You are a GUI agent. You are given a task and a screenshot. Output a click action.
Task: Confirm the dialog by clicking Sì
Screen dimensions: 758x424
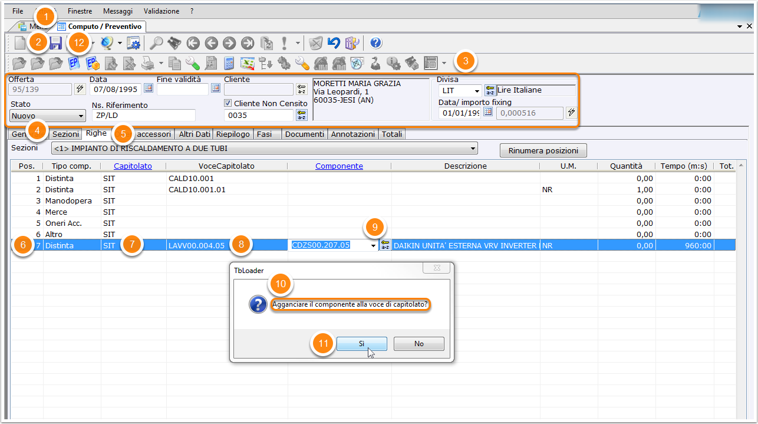click(361, 344)
